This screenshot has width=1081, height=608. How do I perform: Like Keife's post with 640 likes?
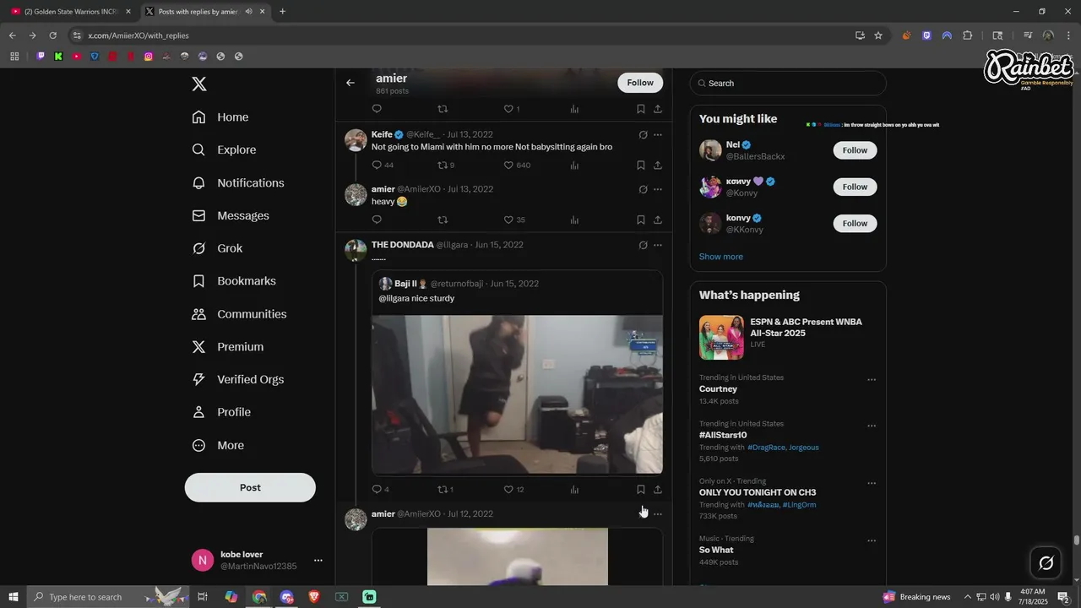point(508,165)
